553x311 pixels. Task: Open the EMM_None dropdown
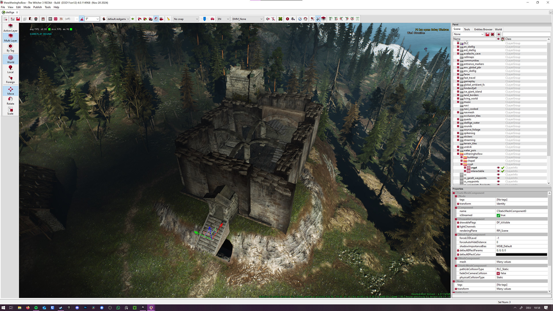tap(247, 19)
